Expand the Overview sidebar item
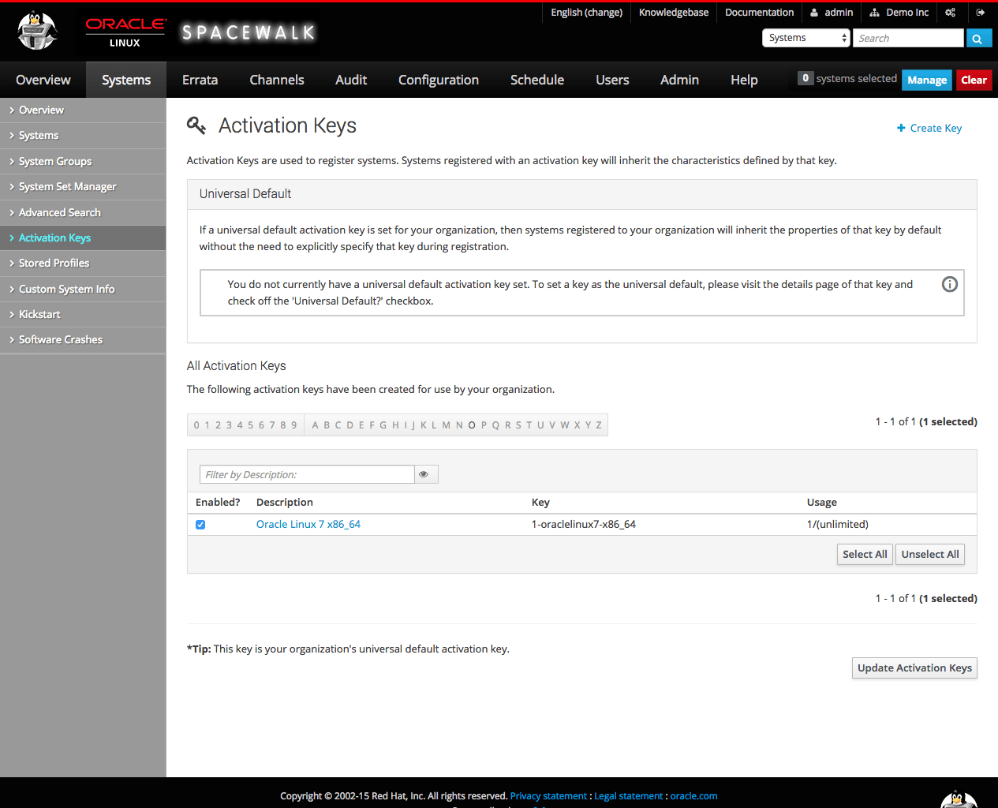The height and width of the screenshot is (808, 998). coord(83,110)
